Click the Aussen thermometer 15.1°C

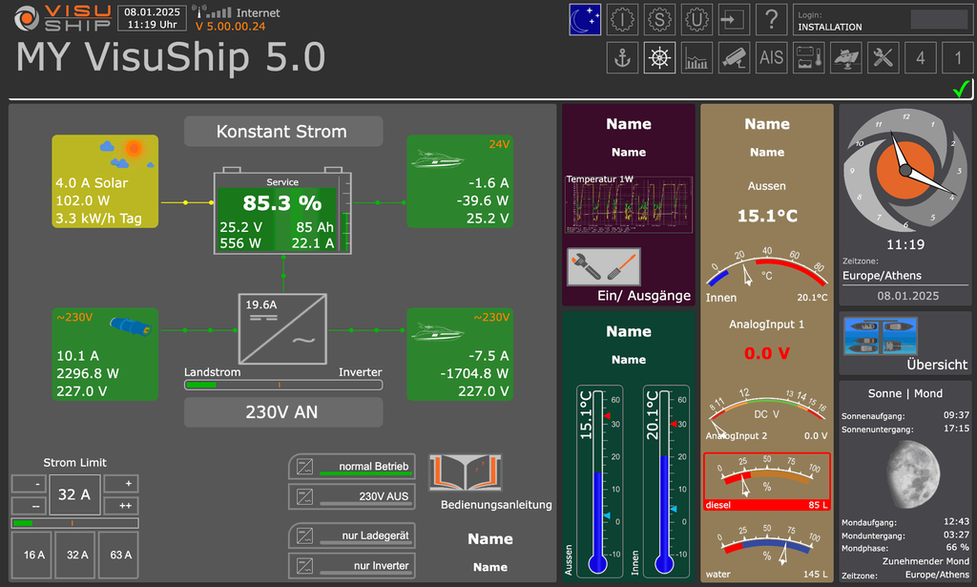(x=597, y=481)
